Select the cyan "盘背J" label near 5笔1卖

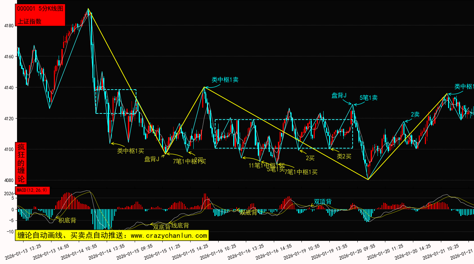point(339,95)
